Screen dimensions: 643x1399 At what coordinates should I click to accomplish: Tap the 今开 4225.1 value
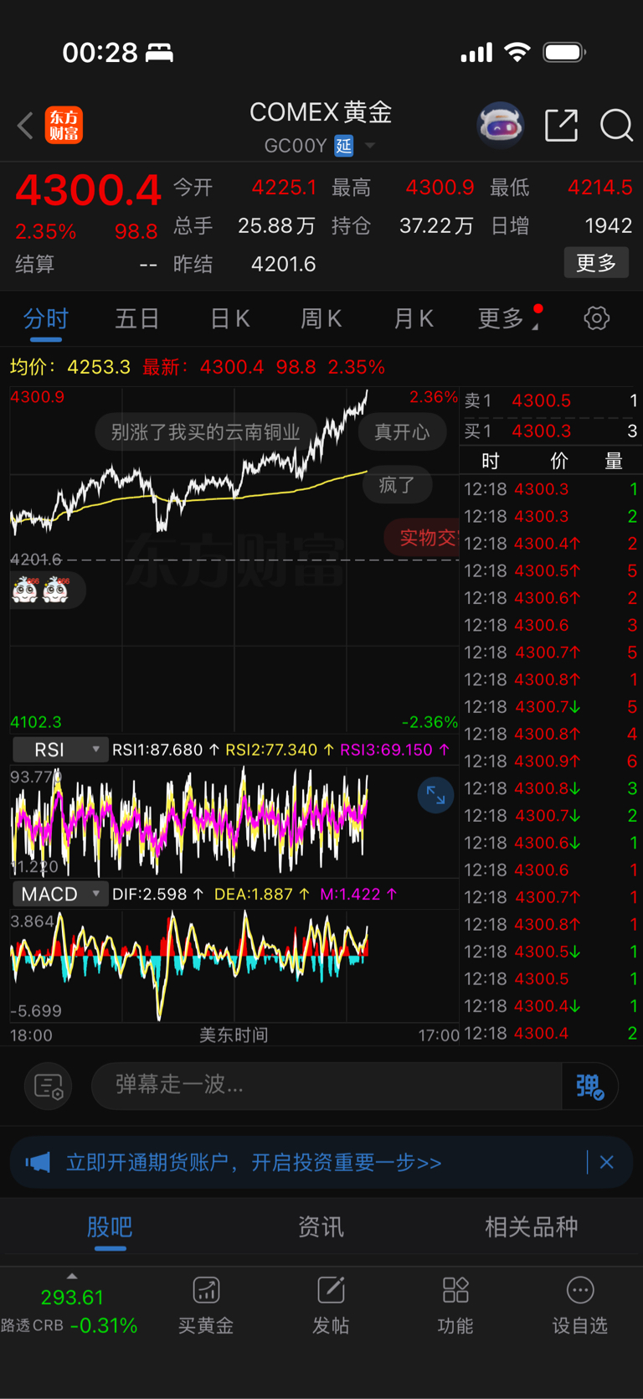284,187
